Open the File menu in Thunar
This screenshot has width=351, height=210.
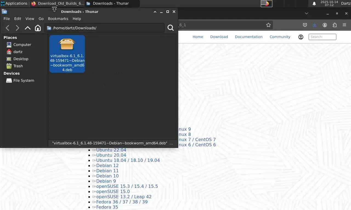click(7, 19)
